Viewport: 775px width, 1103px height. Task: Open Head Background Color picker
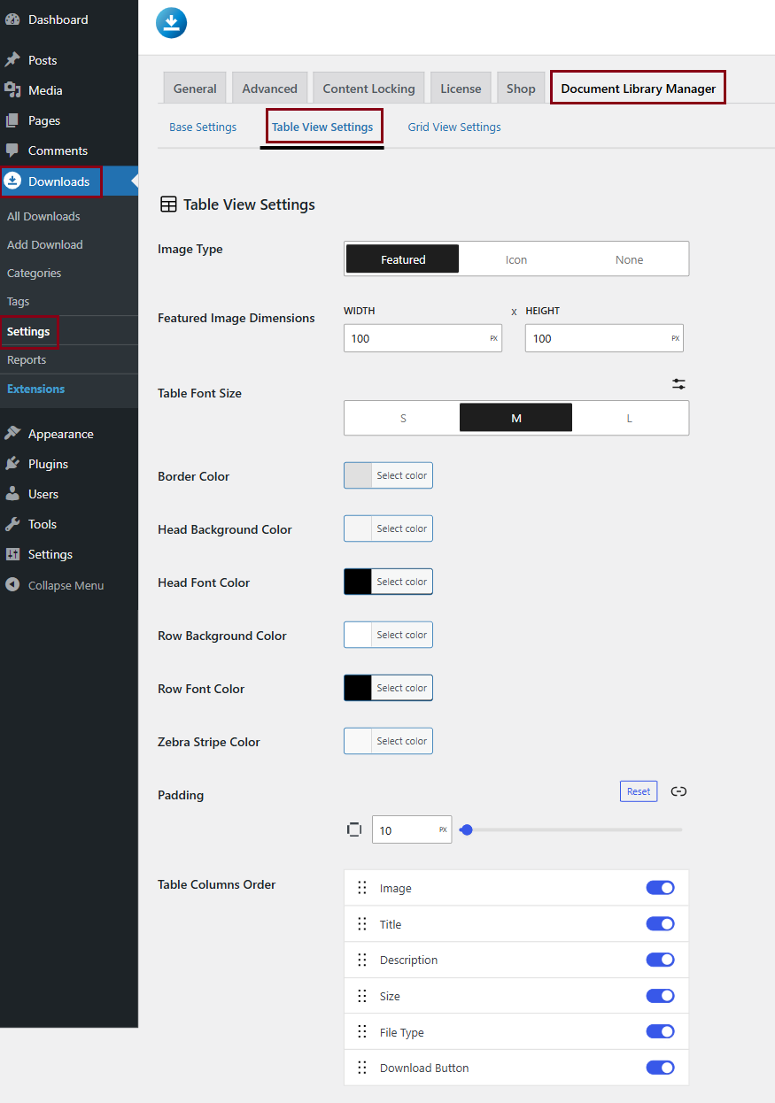[388, 528]
